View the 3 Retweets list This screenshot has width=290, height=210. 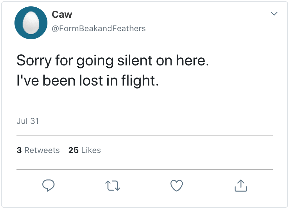click(x=38, y=150)
